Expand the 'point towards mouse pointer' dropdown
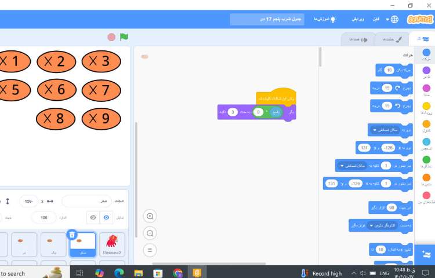This screenshot has width=435, height=278. pos(372,225)
